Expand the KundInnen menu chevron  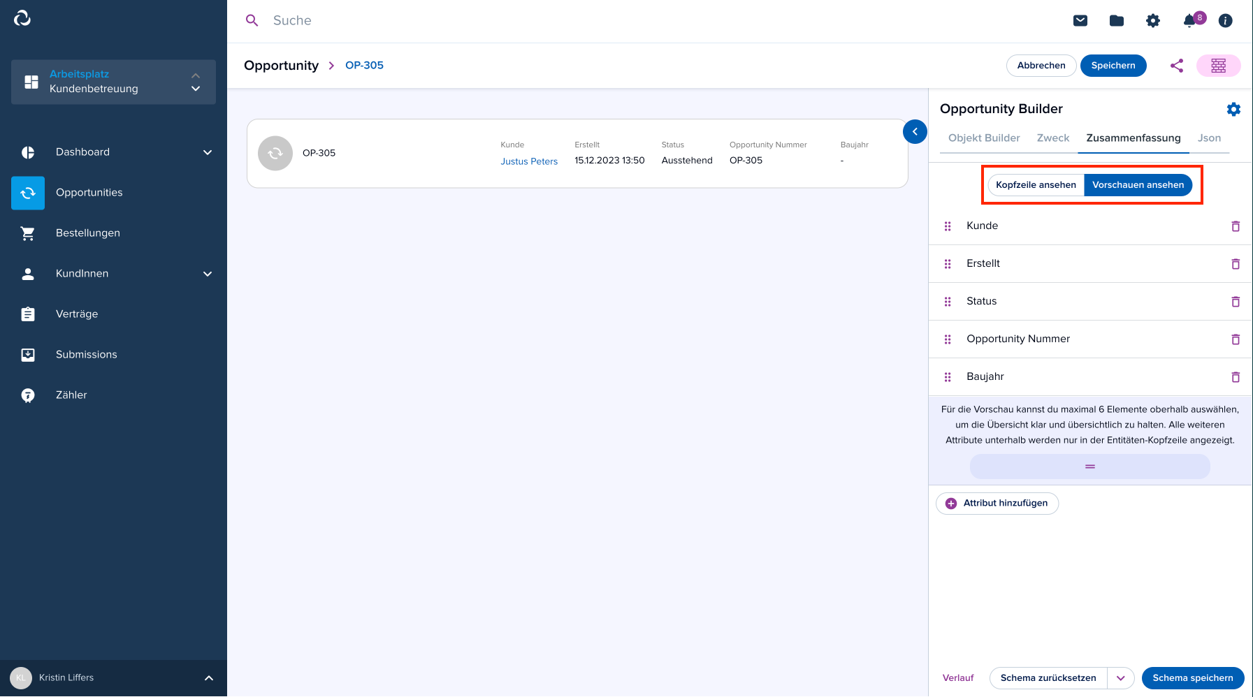point(208,274)
